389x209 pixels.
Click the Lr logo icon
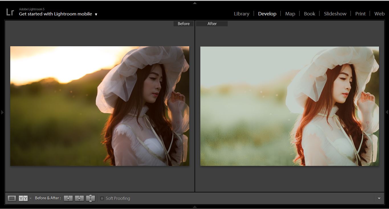[x=10, y=12]
